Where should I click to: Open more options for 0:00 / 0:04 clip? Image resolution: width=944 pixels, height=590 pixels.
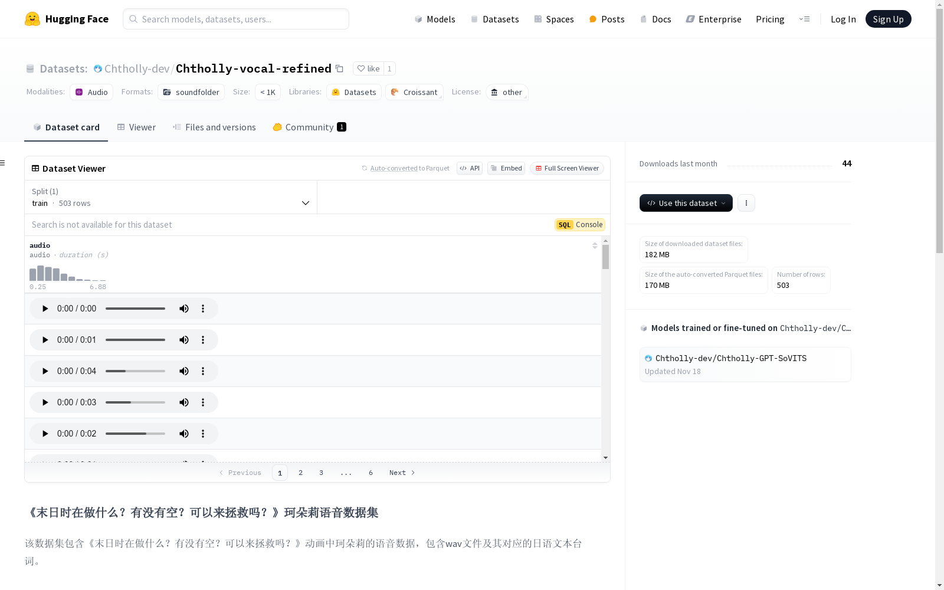(203, 371)
